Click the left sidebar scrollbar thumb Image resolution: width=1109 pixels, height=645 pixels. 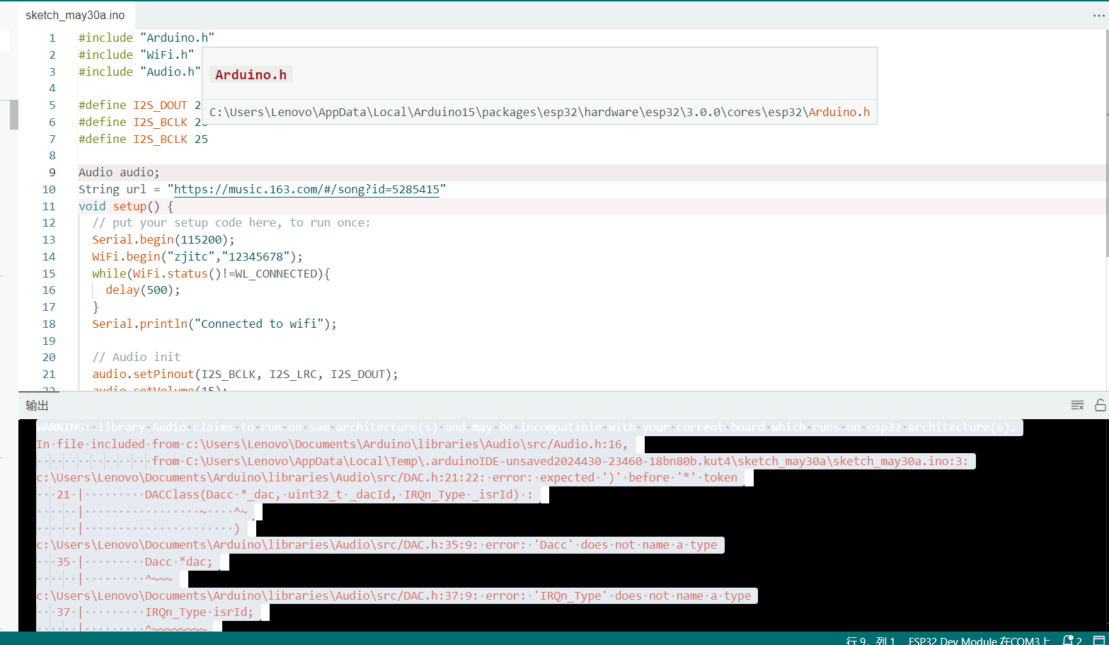pyautogui.click(x=13, y=115)
